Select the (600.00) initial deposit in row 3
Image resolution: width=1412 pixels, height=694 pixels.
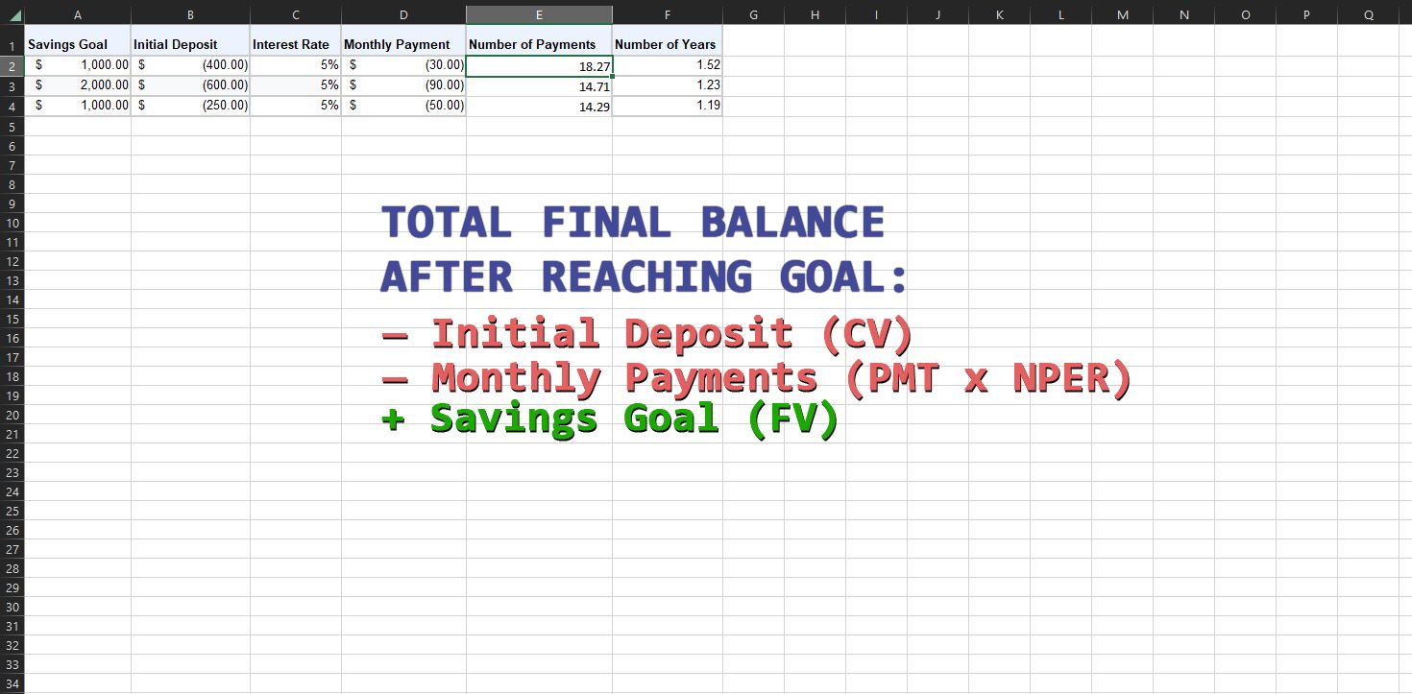[x=190, y=84]
